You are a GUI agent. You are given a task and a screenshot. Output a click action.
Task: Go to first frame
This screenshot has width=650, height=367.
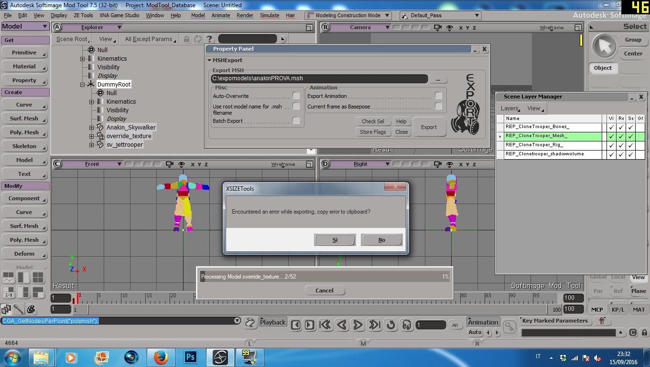coord(325,325)
